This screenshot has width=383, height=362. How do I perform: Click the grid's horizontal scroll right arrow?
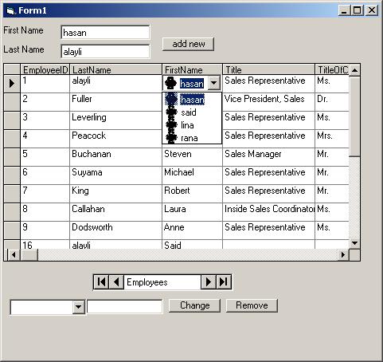pos(343,255)
